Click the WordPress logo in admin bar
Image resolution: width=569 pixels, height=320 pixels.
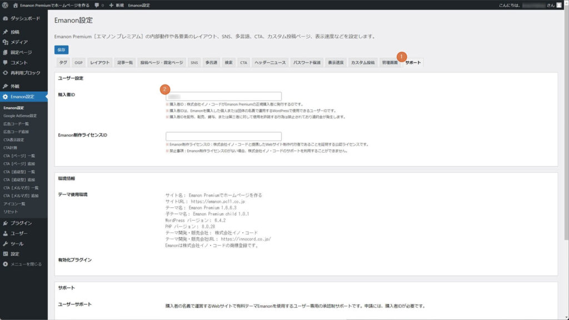click(x=5, y=5)
